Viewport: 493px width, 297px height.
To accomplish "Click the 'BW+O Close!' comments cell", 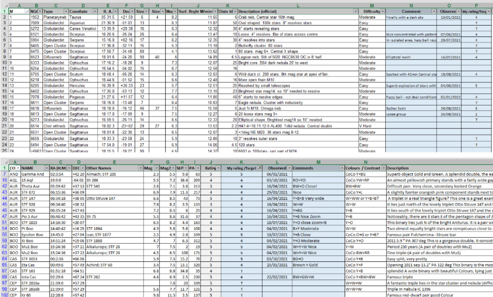I will (x=318, y=186).
